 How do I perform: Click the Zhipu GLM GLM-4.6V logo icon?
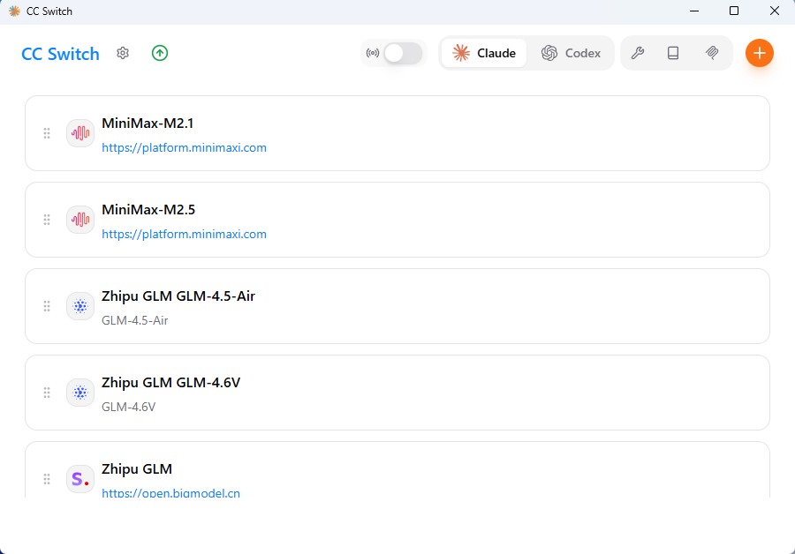80,393
